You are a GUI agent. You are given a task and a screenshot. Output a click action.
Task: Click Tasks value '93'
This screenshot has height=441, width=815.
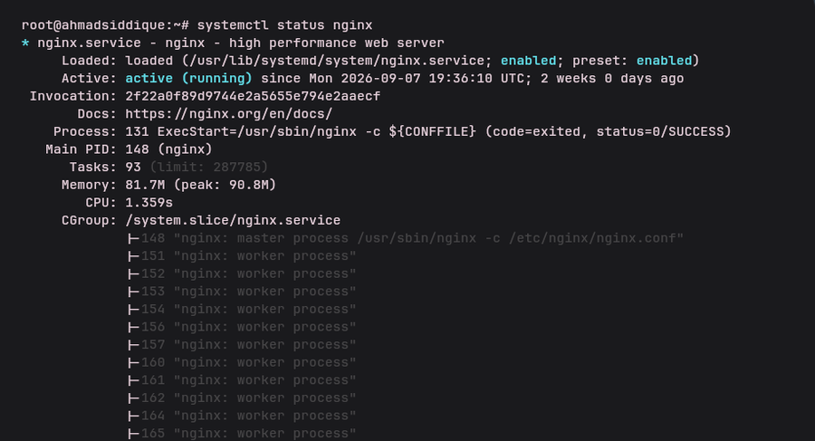[133, 167]
